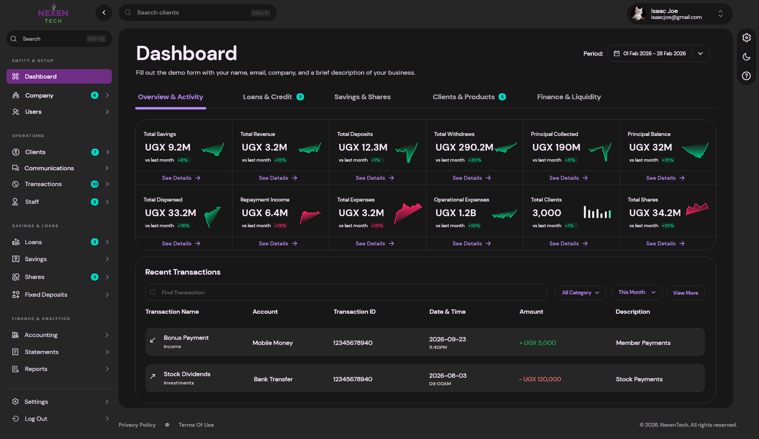
Task: Collapse sidebar using the back arrow button
Action: (104, 13)
